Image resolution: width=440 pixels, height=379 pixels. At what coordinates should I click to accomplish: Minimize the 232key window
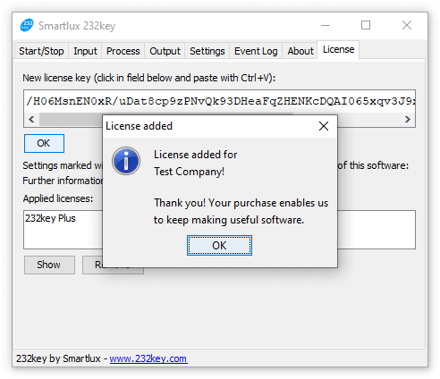tap(326, 25)
